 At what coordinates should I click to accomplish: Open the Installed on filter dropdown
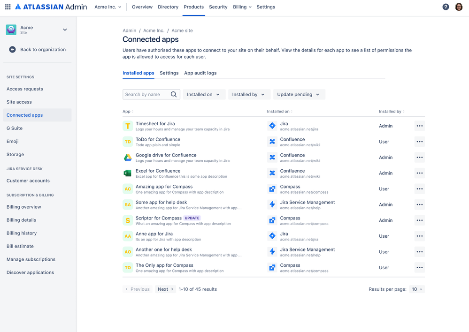pyautogui.click(x=204, y=94)
